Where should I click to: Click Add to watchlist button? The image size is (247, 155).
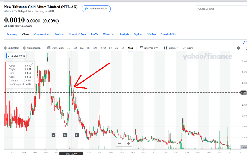coord(96,9)
